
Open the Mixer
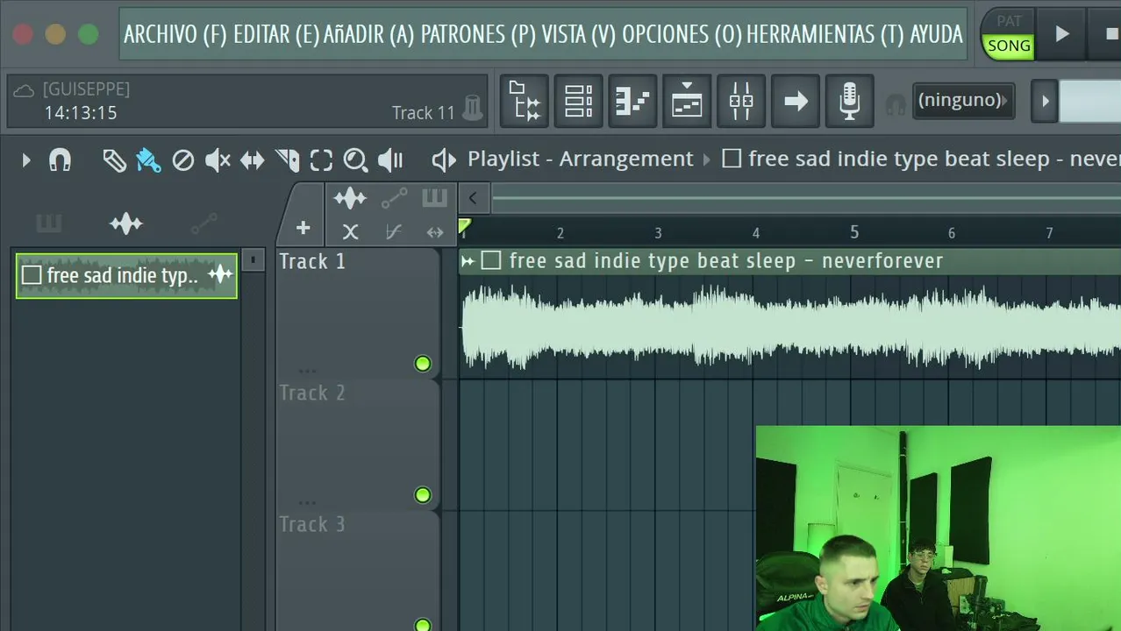pos(741,102)
